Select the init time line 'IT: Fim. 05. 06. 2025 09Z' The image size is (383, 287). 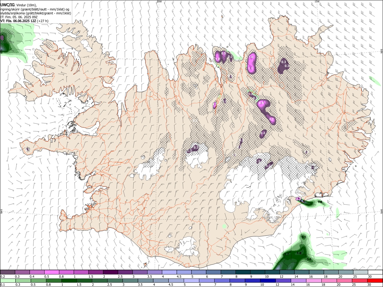19,17
